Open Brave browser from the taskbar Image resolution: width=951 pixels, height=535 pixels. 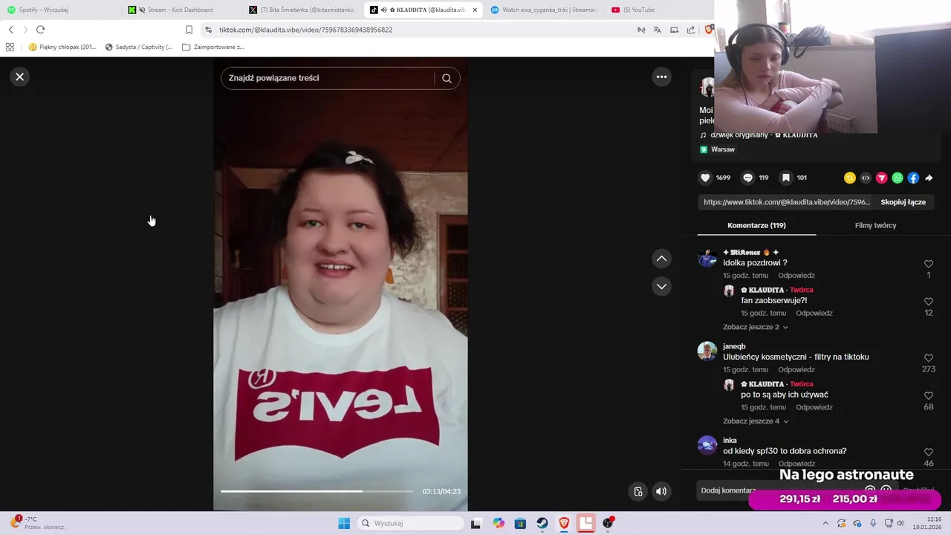tap(564, 523)
